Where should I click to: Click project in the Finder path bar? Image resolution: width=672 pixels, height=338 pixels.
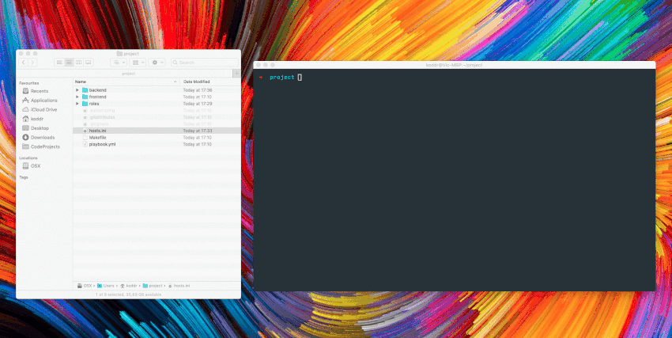click(x=153, y=286)
